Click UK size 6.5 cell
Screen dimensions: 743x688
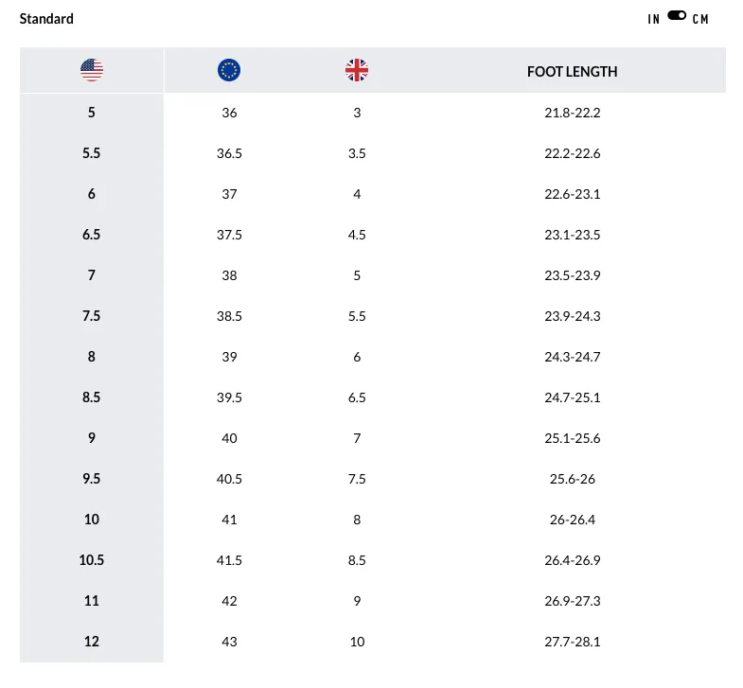tap(357, 397)
